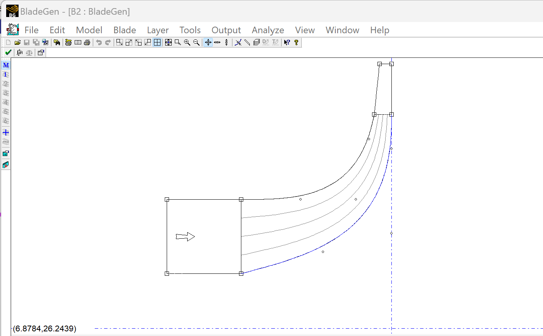Open the Layer menu

tap(158, 30)
